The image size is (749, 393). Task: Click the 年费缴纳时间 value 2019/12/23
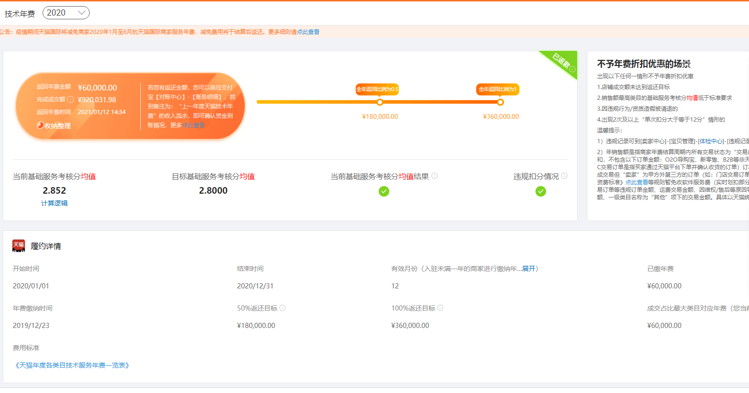click(31, 326)
